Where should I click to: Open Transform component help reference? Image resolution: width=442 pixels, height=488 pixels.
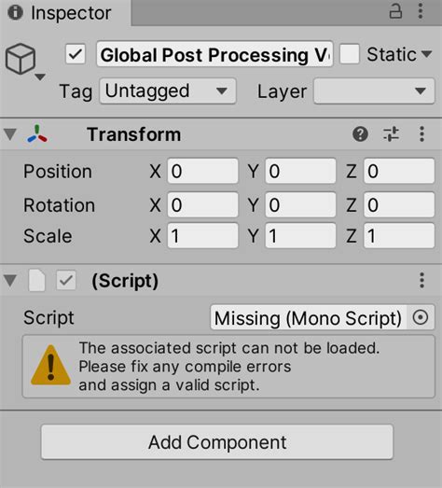(x=360, y=134)
